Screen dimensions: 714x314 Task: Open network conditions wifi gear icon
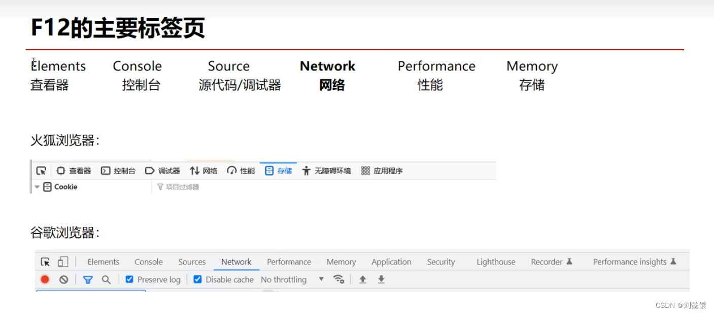click(x=338, y=280)
